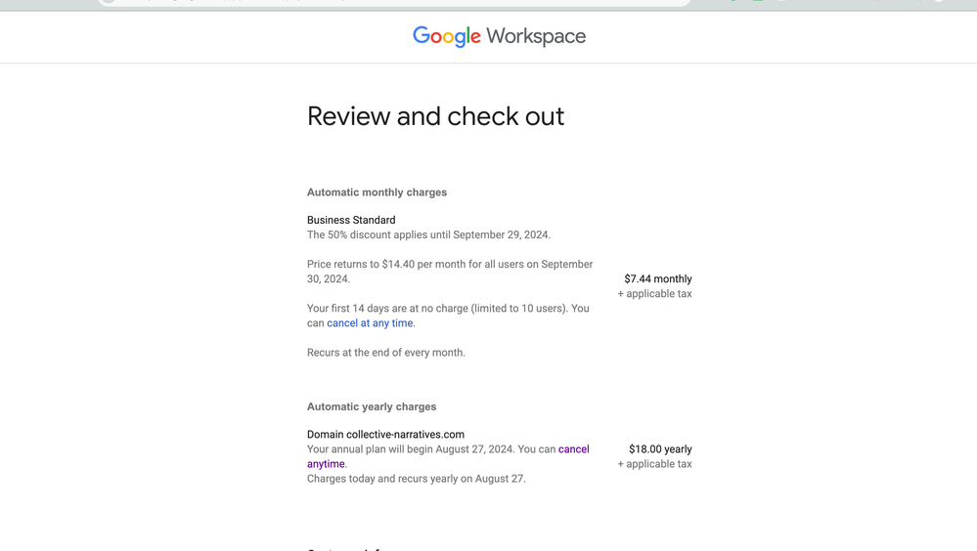
Task: Click the 'Business Standard' plan name
Action: 351,220
